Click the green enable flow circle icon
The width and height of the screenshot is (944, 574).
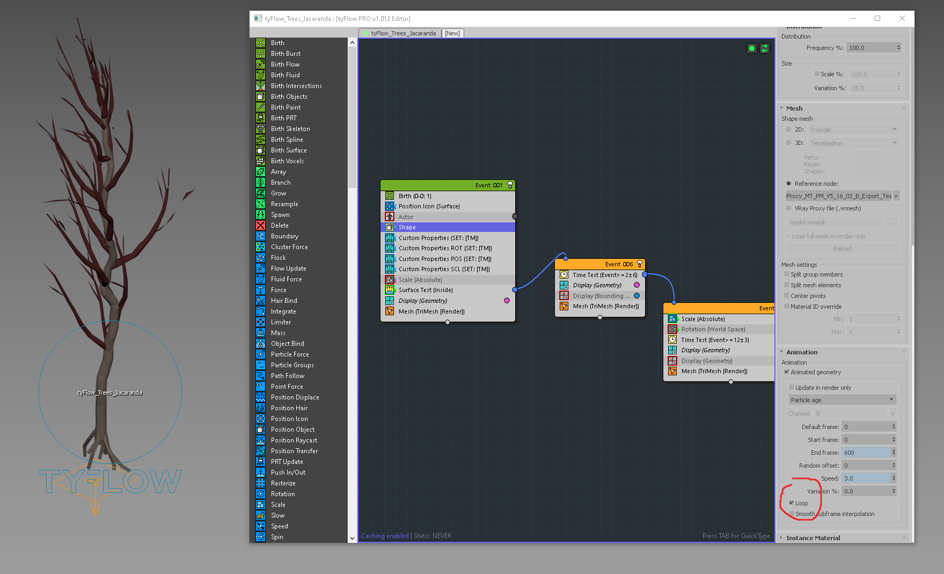click(x=752, y=48)
